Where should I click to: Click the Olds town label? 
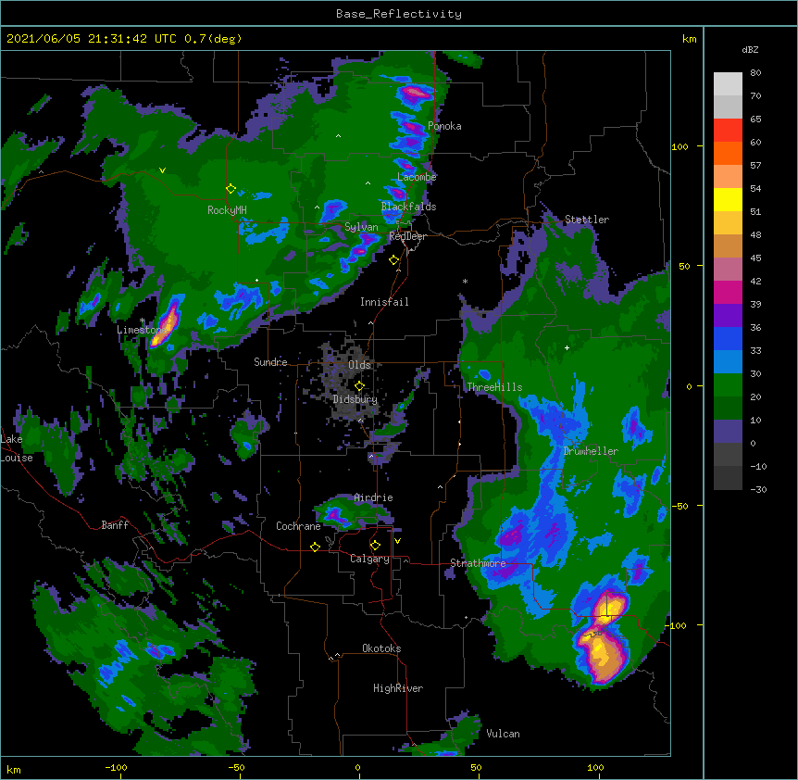359,365
